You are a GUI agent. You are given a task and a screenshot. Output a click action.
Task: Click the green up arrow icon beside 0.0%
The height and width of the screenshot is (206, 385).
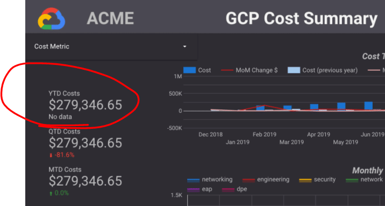[51, 193]
